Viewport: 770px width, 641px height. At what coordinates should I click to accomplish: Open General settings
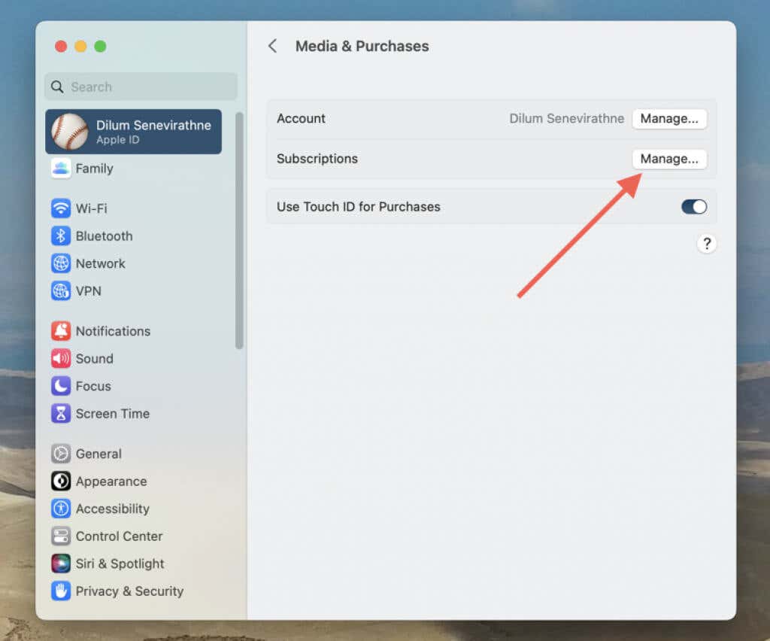(98, 454)
